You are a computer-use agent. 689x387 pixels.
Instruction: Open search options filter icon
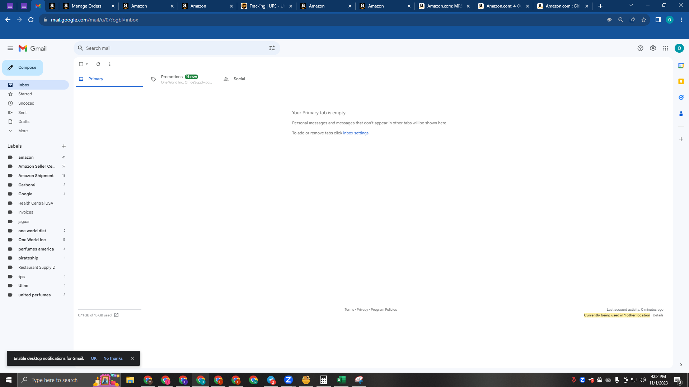(x=272, y=48)
